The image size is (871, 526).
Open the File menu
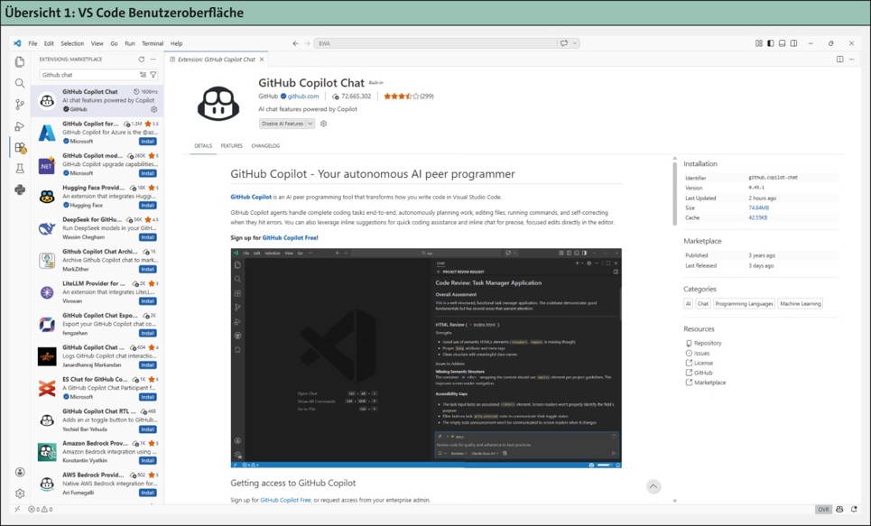pos(32,43)
